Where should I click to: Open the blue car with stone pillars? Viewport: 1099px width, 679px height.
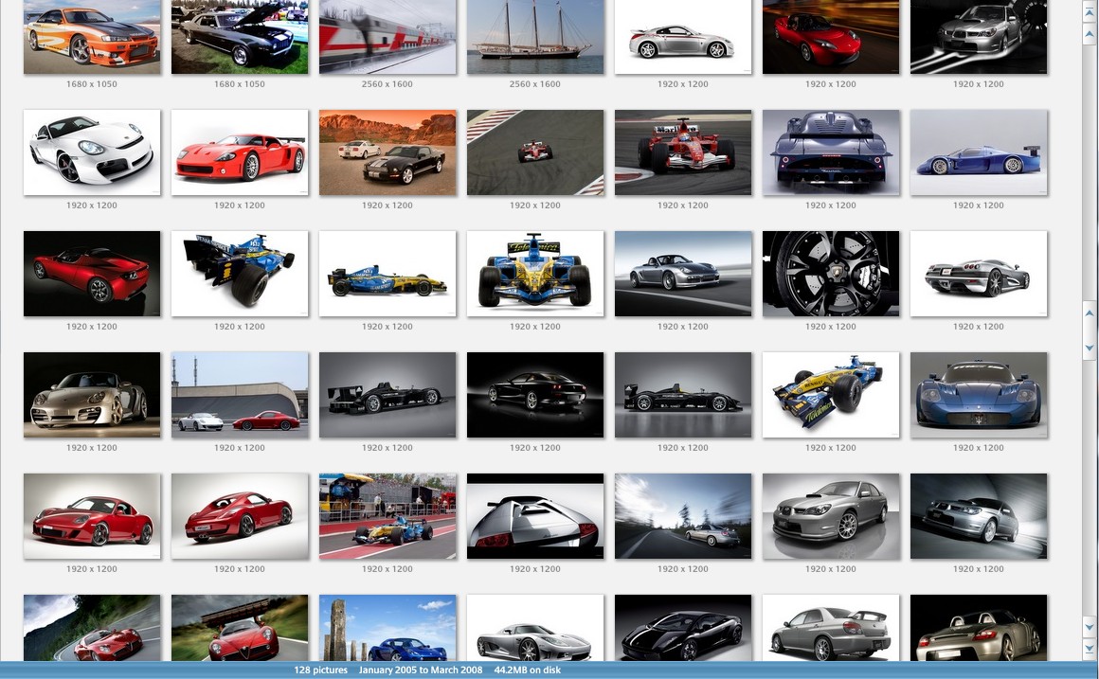pos(387,628)
